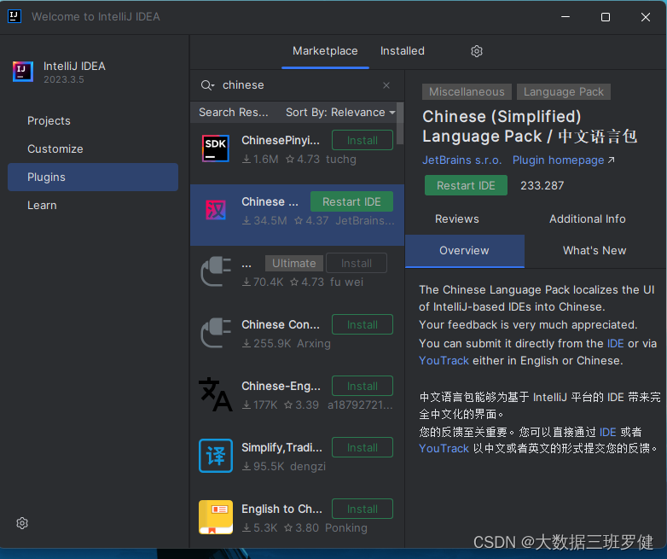Click the plugin list scrollbar thumb
The width and height of the screenshot is (667, 559).
400,124
